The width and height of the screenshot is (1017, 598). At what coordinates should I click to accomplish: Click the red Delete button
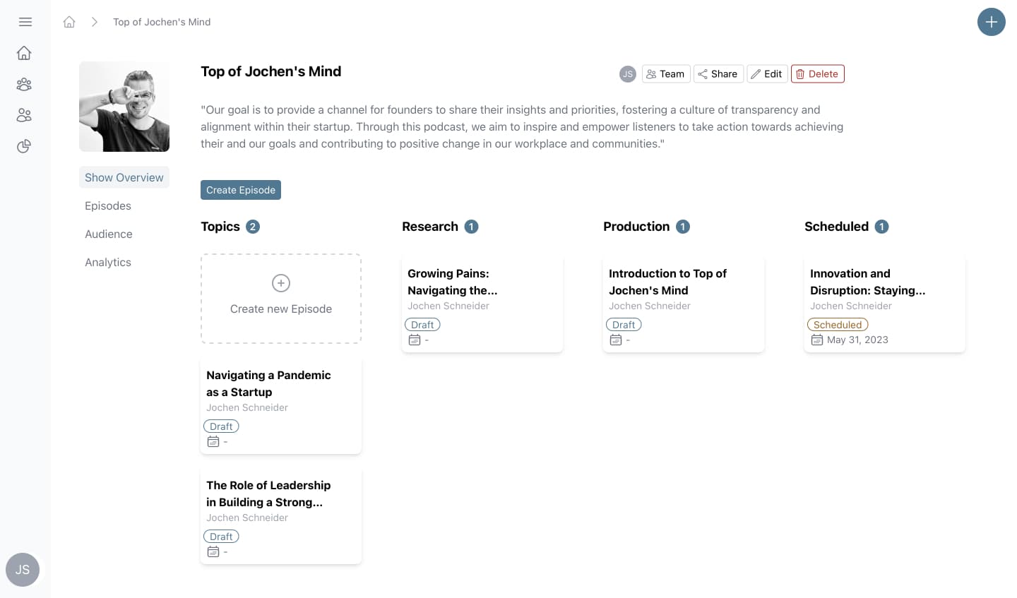tap(817, 73)
